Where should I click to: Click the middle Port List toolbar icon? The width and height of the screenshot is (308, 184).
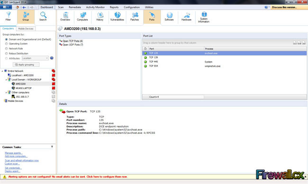pyautogui.click(x=299, y=43)
